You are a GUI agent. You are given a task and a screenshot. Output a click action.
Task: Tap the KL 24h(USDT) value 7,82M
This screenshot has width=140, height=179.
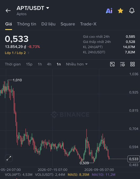(130, 52)
